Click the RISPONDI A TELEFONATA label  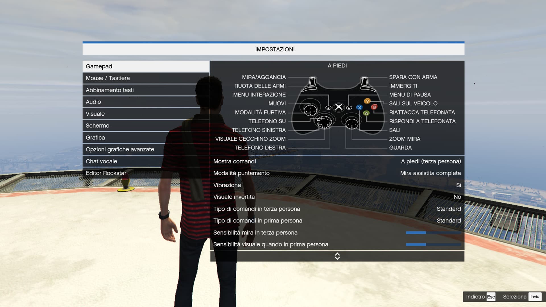(x=422, y=121)
